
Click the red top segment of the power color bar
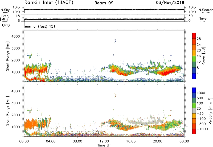(194, 36)
